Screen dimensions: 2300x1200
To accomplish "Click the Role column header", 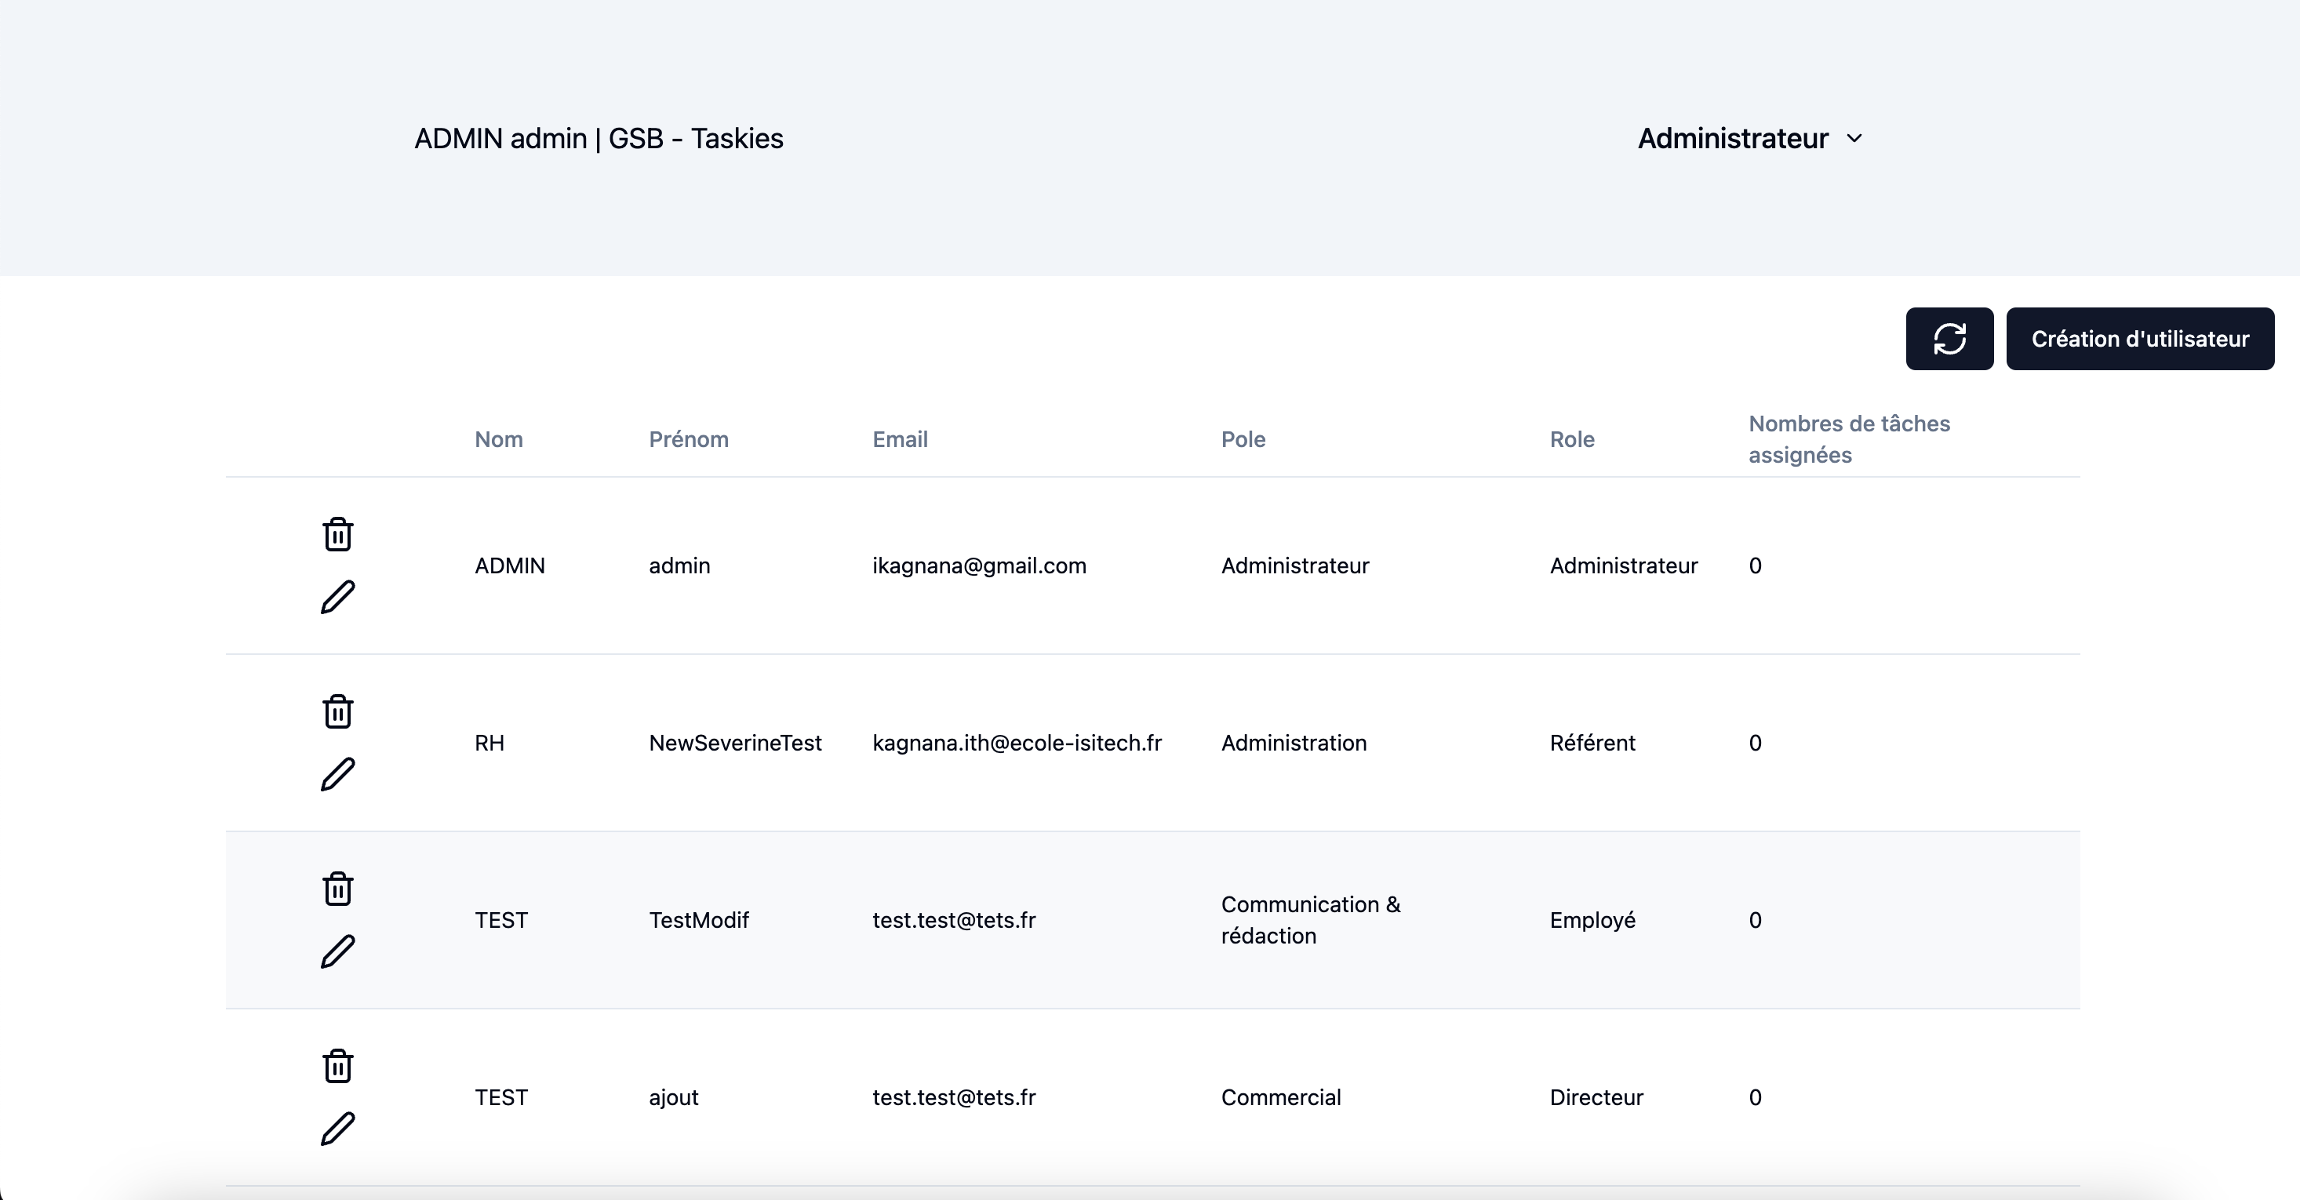I will 1572,439.
